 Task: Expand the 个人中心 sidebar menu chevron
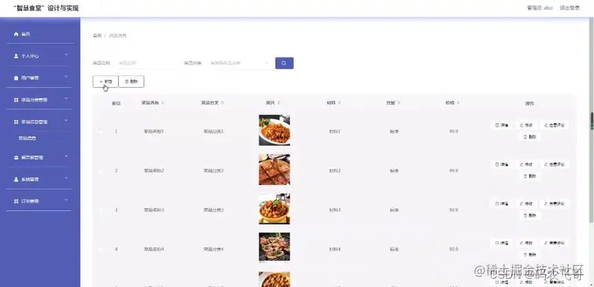[67, 55]
